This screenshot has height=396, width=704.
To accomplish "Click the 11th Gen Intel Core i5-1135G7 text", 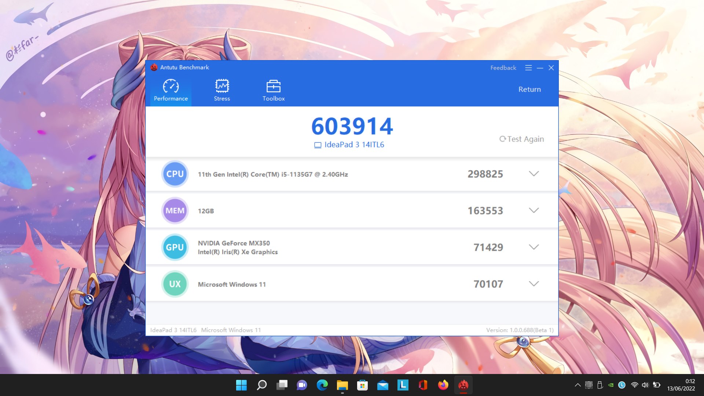I will click(273, 174).
